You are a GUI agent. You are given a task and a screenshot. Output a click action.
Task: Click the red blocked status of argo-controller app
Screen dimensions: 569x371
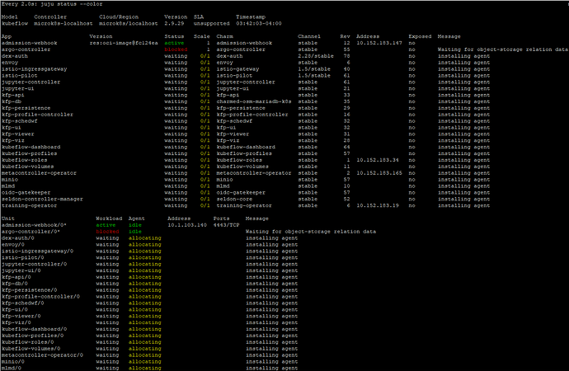pos(176,49)
